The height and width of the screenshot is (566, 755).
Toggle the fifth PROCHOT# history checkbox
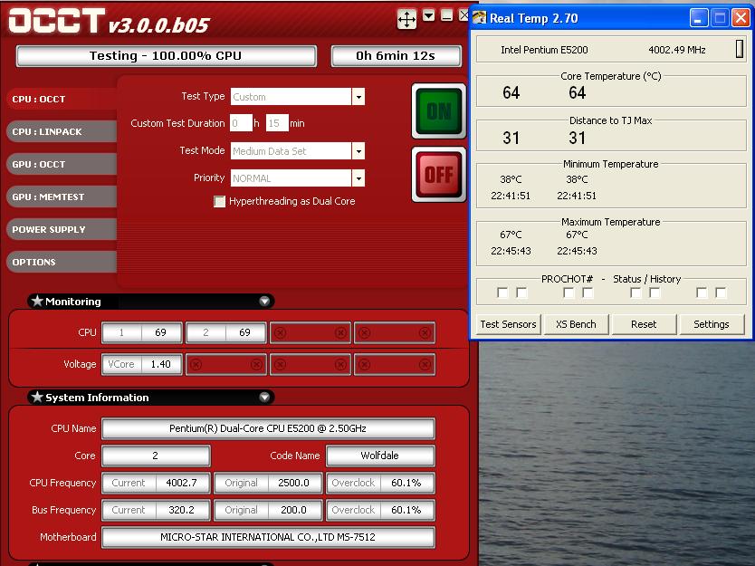click(x=636, y=293)
